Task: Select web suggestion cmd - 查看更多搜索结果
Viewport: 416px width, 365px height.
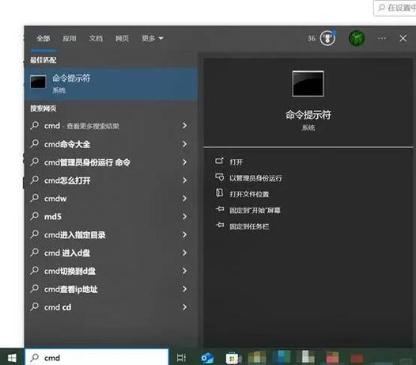Action: [x=111, y=126]
